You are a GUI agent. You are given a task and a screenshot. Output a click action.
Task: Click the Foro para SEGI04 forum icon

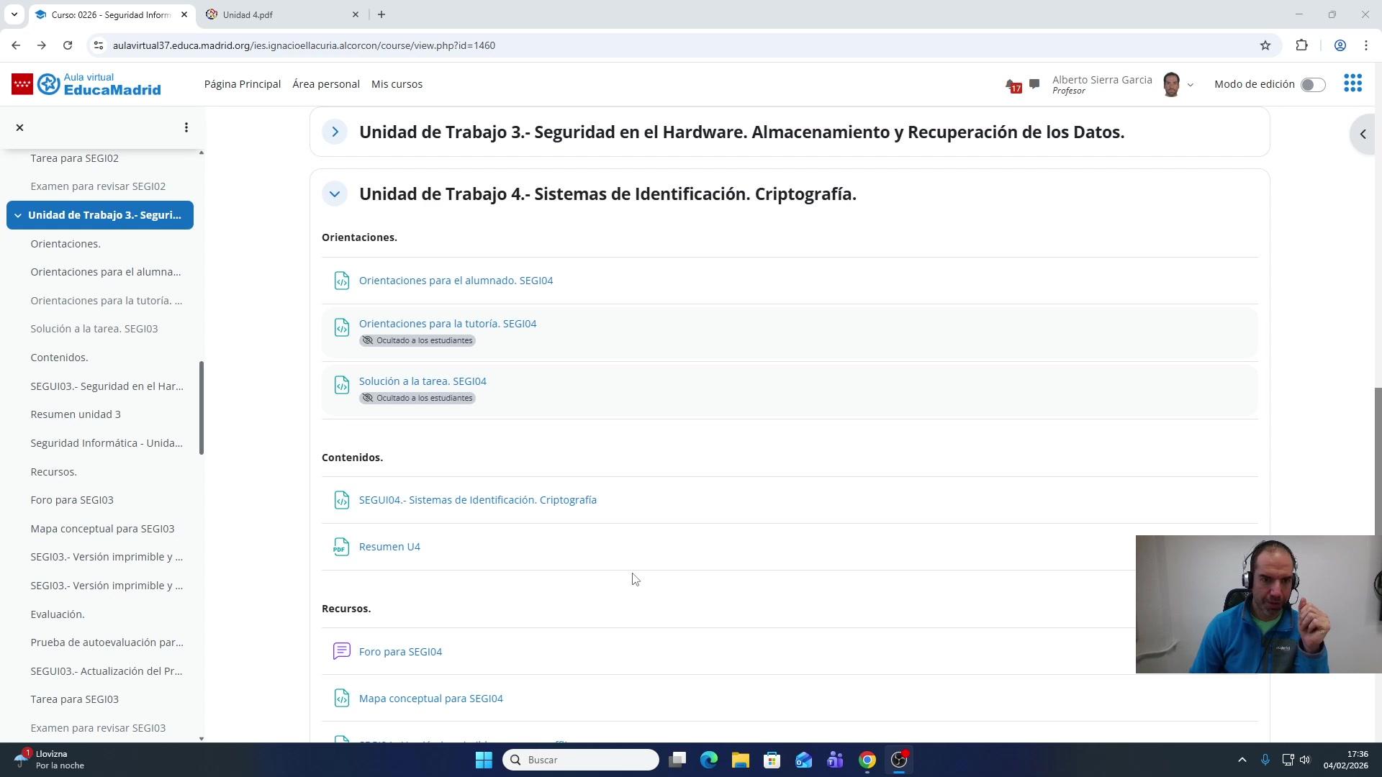342,651
